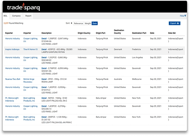Select the Melbourne destination port cell
Screen dimensions: 190x138
137,79
